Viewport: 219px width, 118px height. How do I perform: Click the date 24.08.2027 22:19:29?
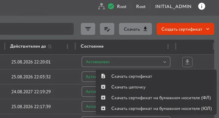pos(31,92)
